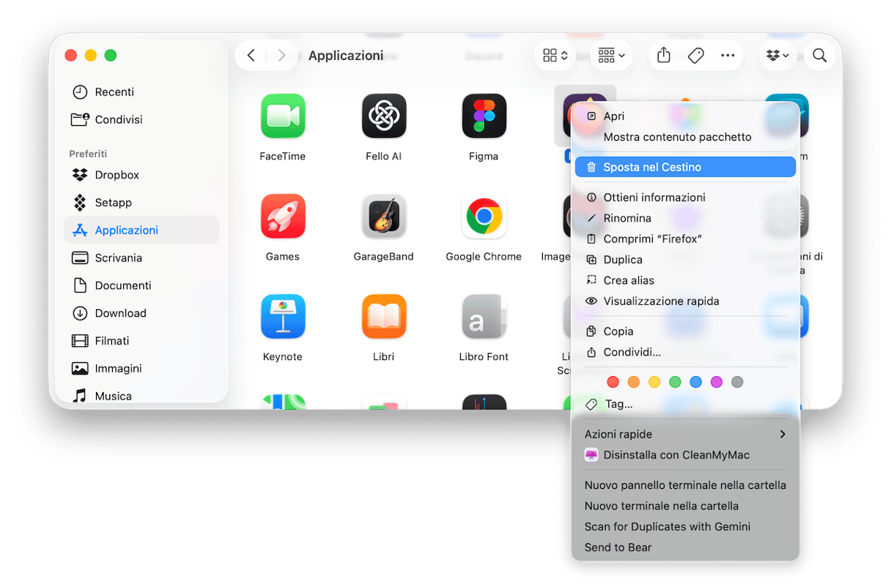Viewport: 891px width, 585px height.
Task: Select the Games app icon
Action: [283, 216]
